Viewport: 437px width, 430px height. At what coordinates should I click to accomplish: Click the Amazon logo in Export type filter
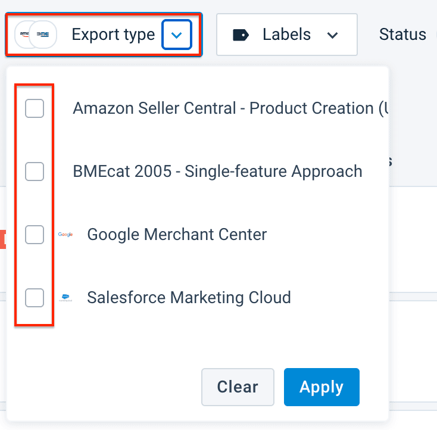(24, 35)
